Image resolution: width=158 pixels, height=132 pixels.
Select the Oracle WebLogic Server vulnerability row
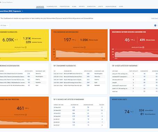[79, 80]
